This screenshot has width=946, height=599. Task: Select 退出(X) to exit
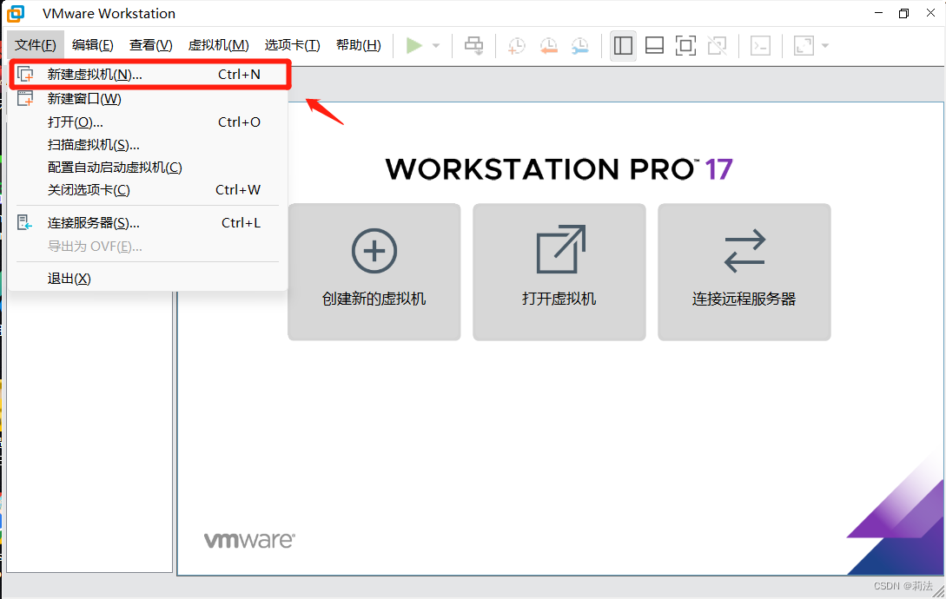coord(148,278)
